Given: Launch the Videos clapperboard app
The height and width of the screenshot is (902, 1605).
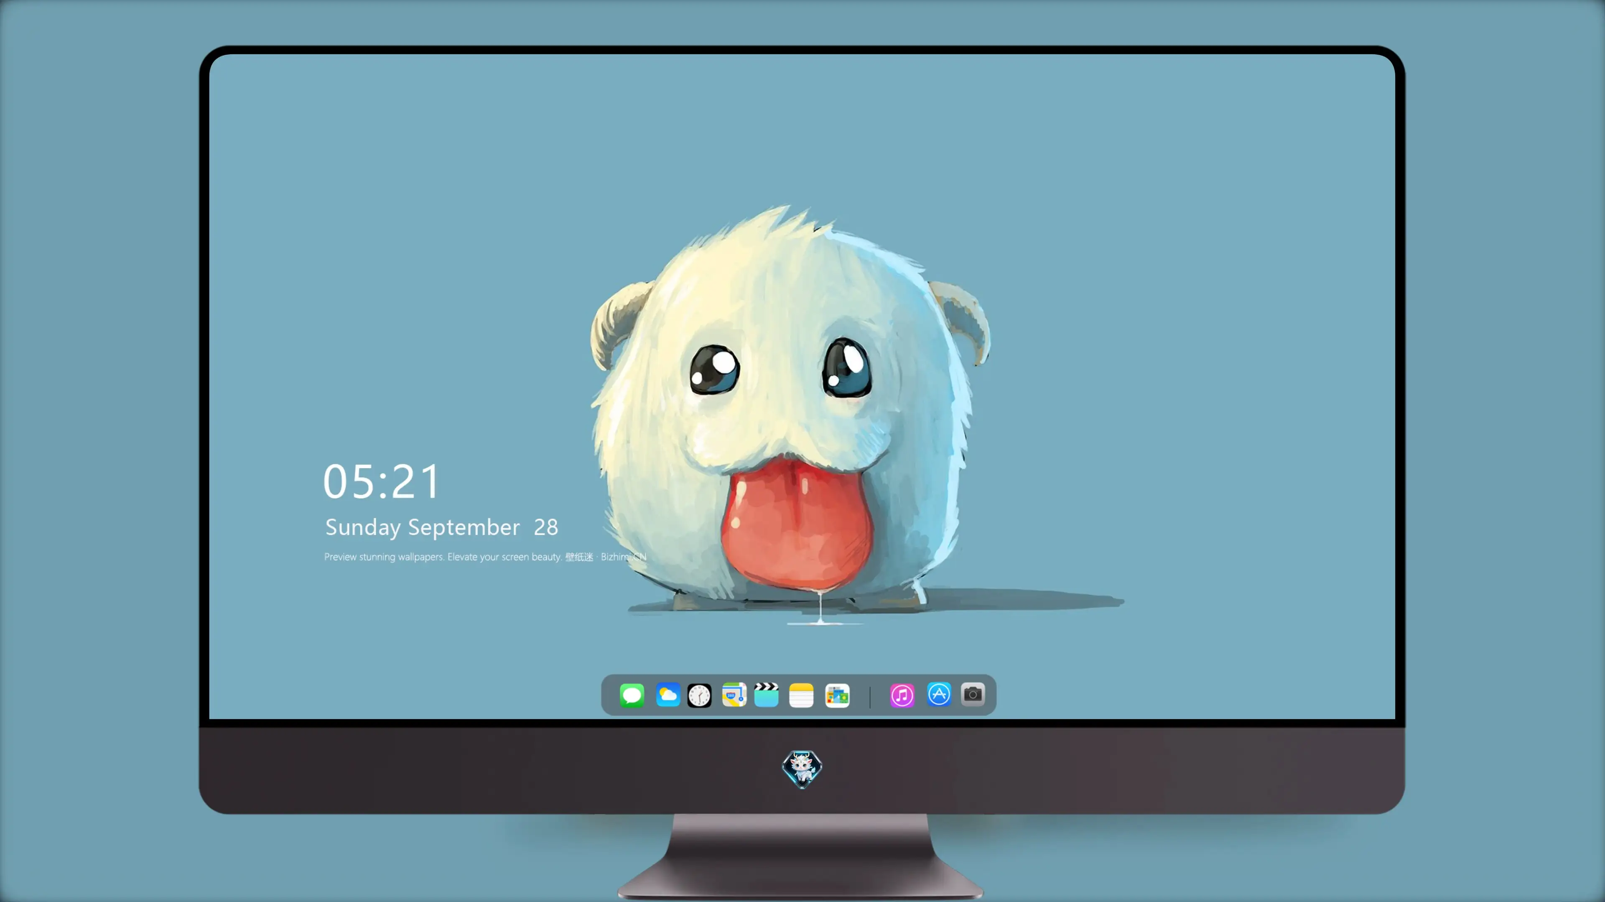Looking at the screenshot, I should point(767,695).
